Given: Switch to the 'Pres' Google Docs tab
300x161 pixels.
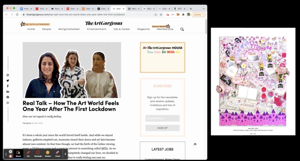Looking at the screenshot, I should point(26,9).
